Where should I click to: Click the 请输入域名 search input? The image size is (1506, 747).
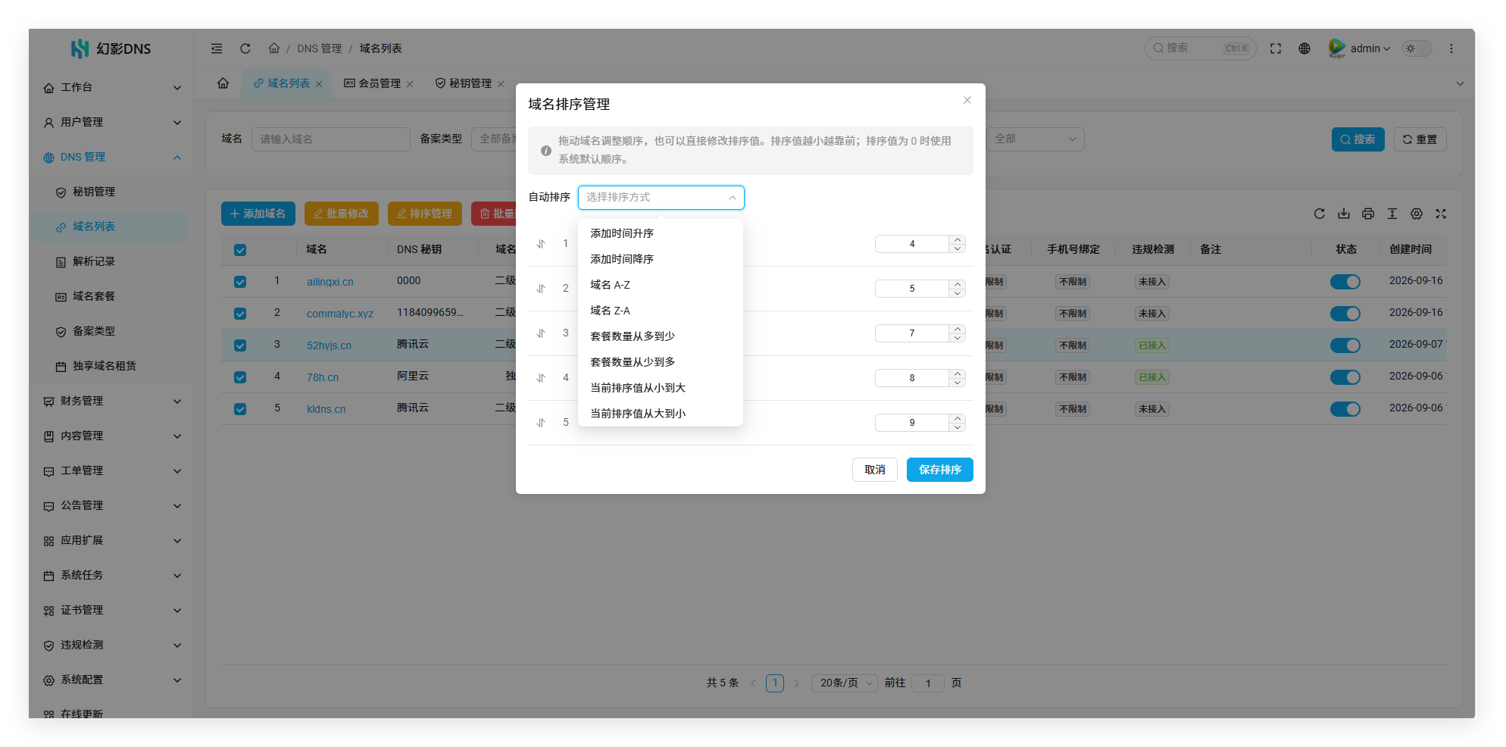[x=331, y=139]
